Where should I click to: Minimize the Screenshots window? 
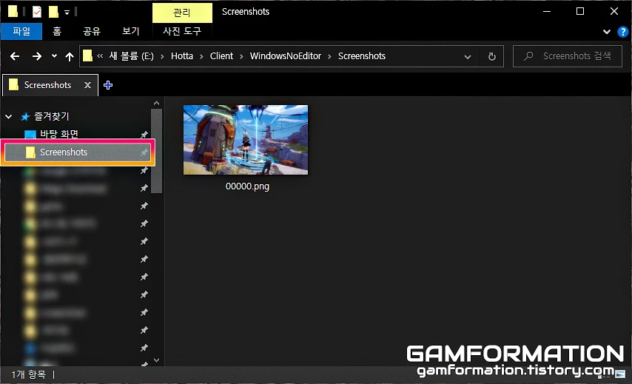click(x=547, y=11)
